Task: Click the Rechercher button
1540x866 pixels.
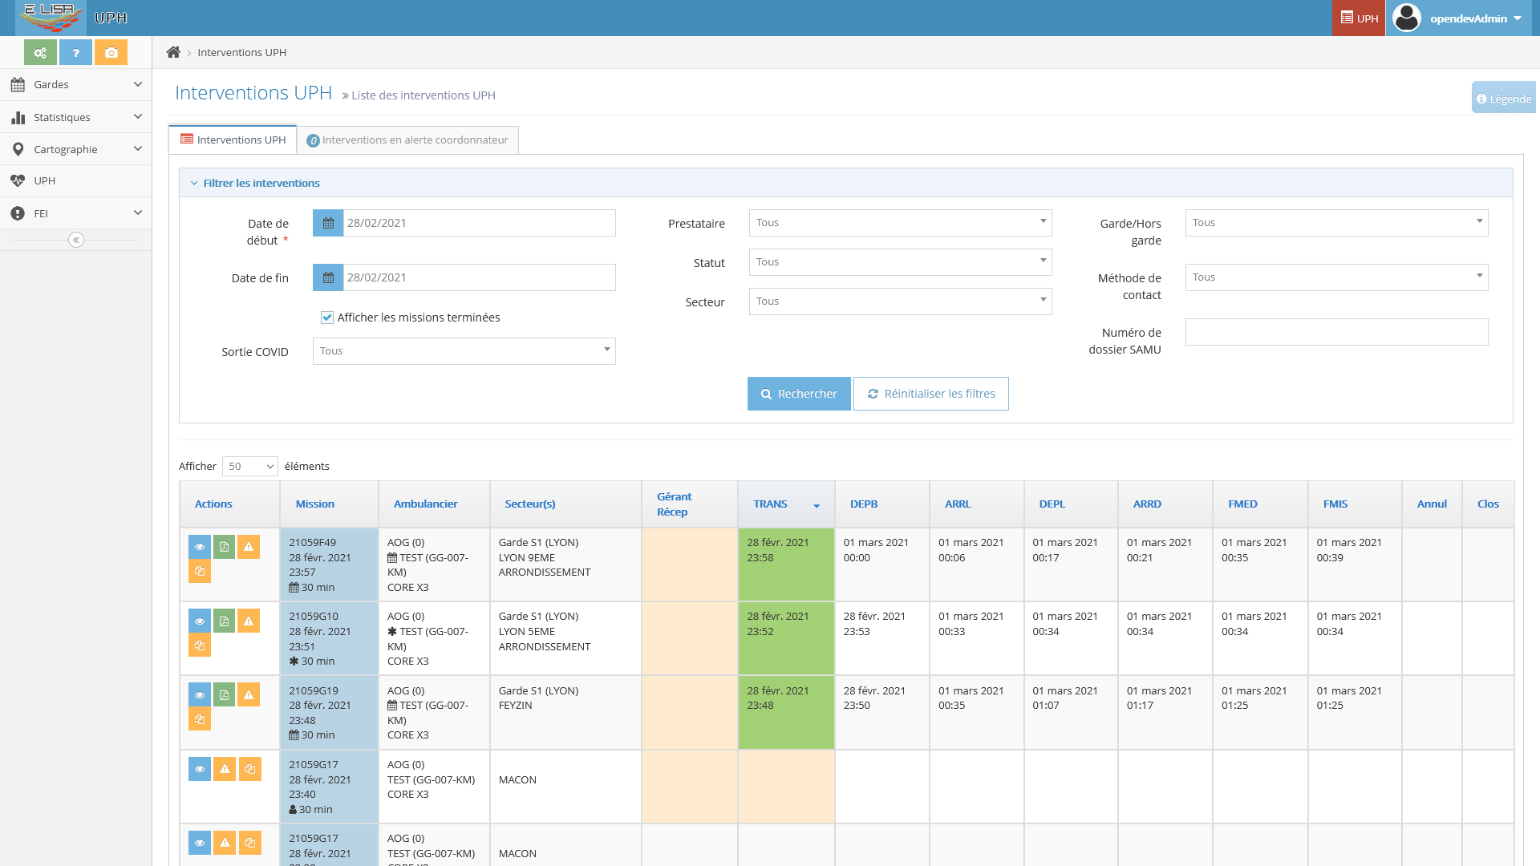Action: click(799, 394)
